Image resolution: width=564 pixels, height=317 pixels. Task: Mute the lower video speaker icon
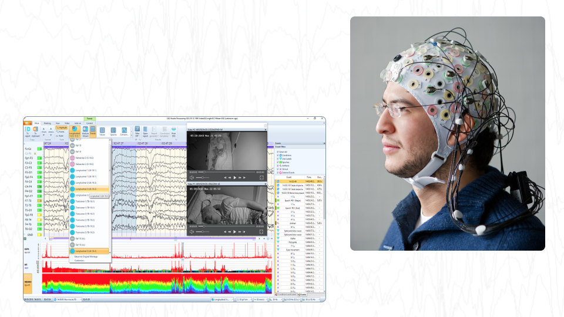pos(192,232)
